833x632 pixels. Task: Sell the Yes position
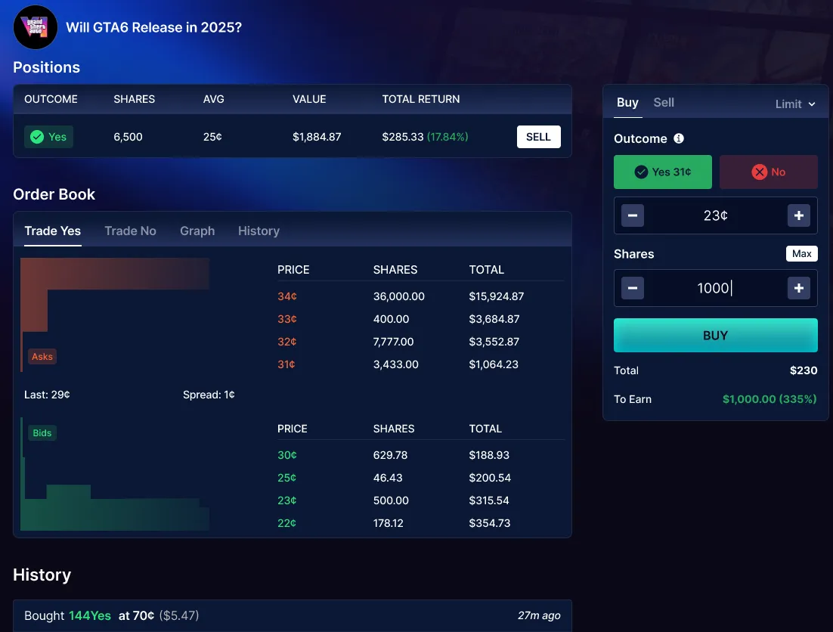(538, 137)
